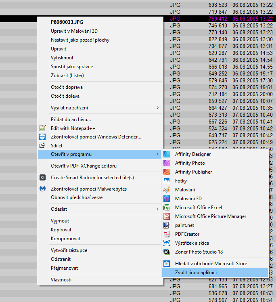Select file row dated 06.08.2005 20:00
This screenshot has width=276, height=302.
[220, 94]
